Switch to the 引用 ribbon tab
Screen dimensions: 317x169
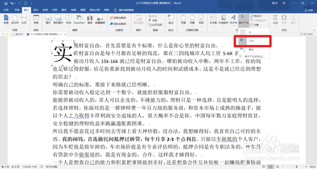(x=55, y=10)
